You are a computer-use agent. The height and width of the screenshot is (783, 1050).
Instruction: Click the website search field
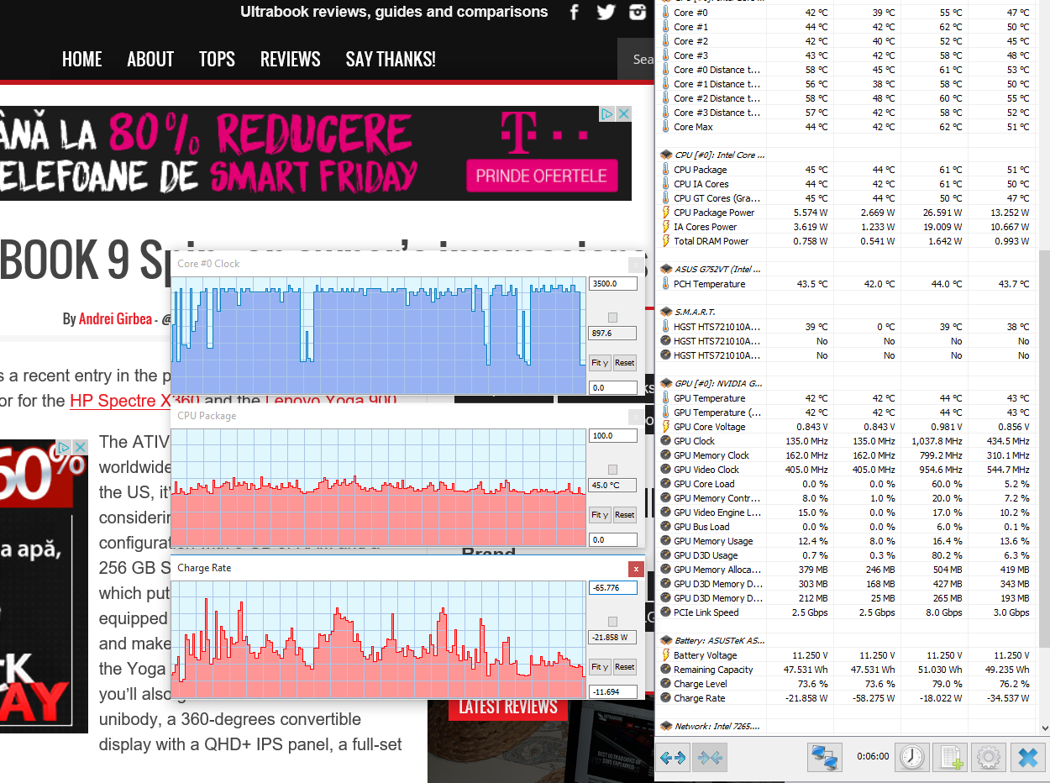[636, 60]
